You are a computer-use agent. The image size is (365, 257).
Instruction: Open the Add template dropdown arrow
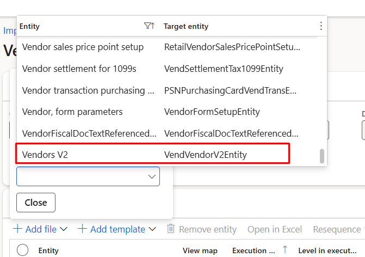coord(152,229)
